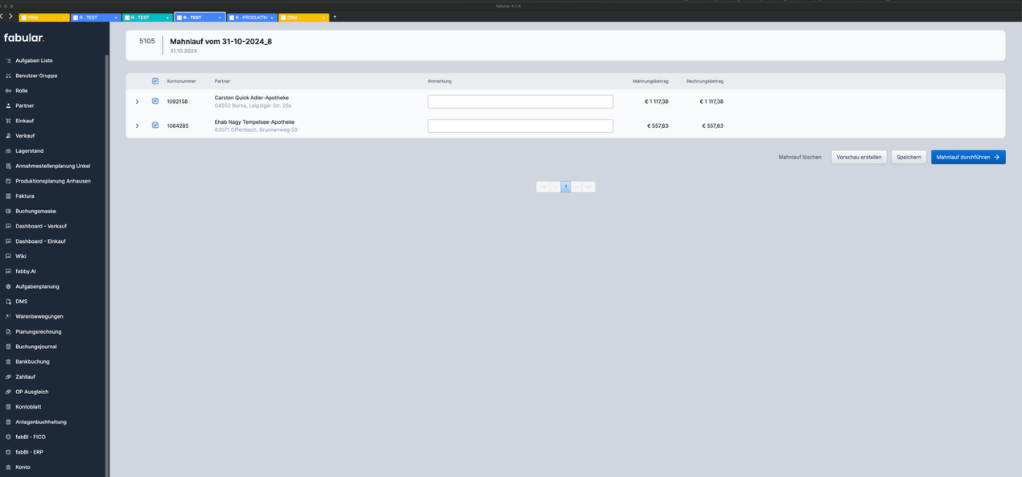Click the Vorschau erstellen button

tap(859, 158)
